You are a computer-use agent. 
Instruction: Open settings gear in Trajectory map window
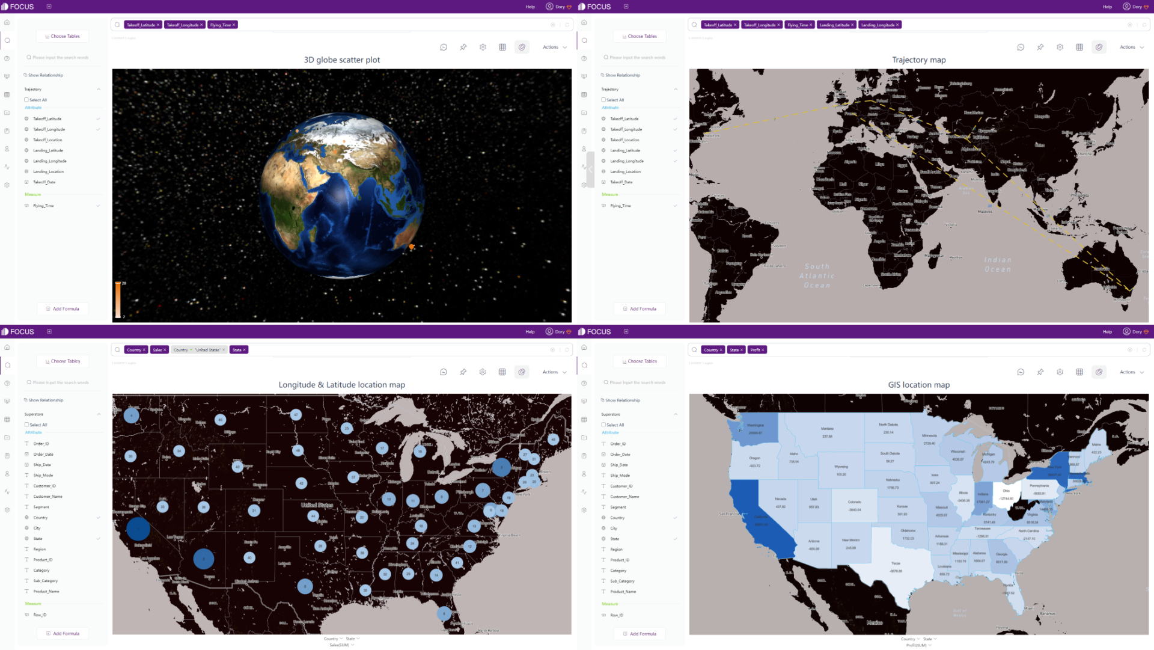tap(1060, 47)
